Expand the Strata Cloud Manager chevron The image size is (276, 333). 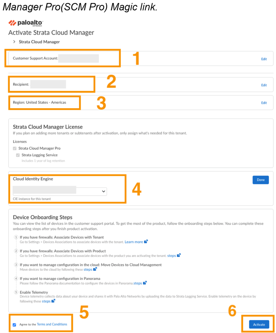click(14, 42)
